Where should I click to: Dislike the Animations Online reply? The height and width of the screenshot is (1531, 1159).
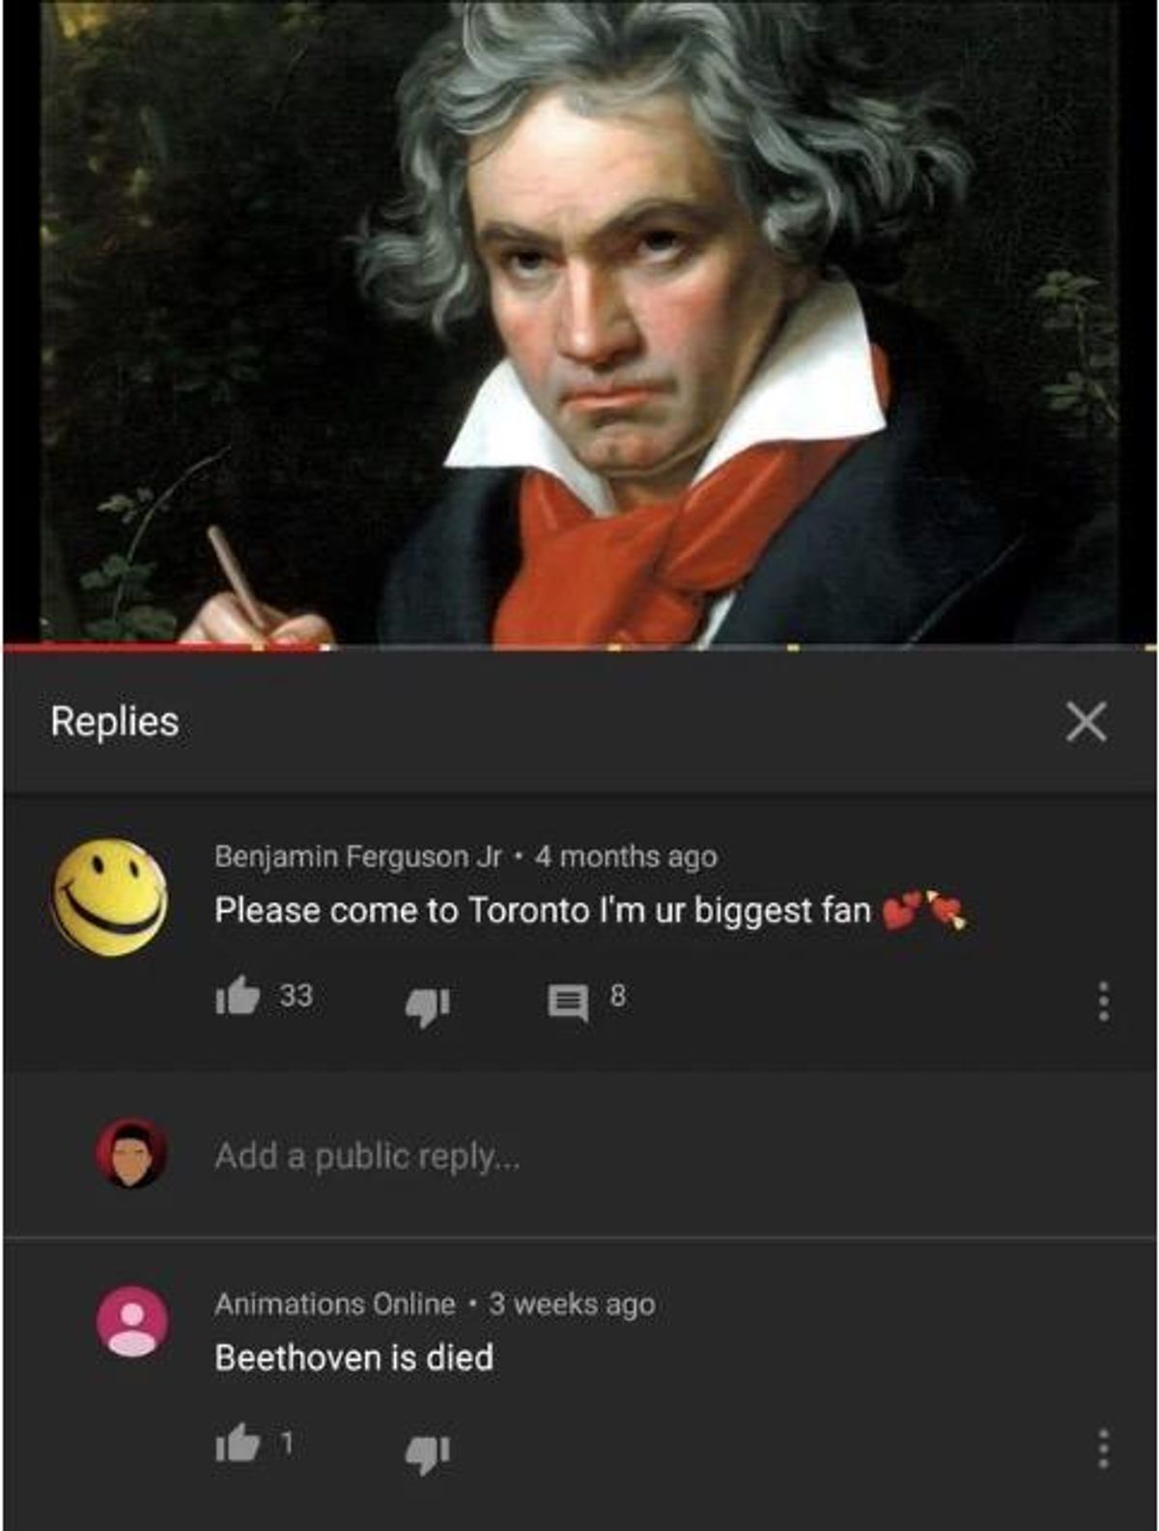pos(427,1454)
